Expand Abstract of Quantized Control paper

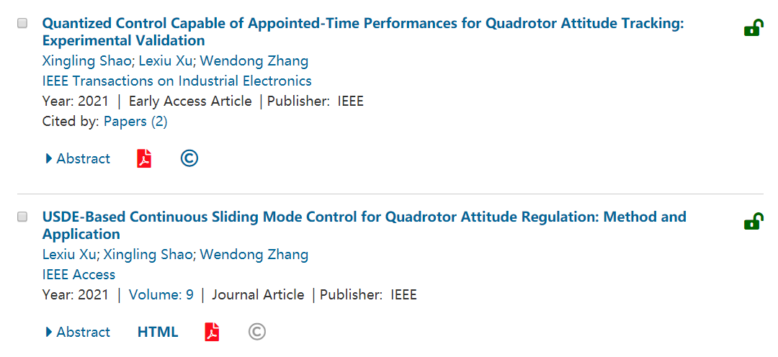(x=78, y=159)
